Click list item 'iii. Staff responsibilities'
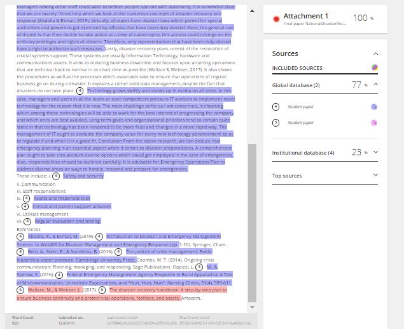 click(x=41, y=191)
